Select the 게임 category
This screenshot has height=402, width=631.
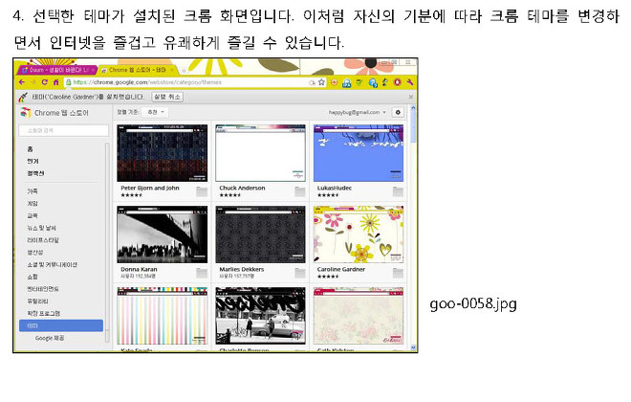33,204
